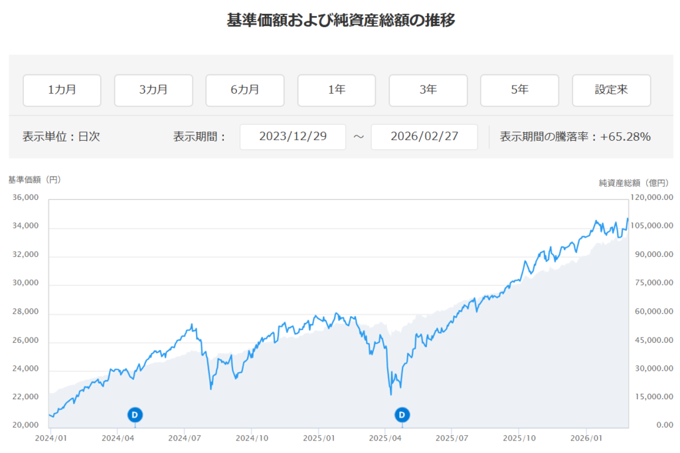Screen dimensions: 680x453
Task: Open the start date field 2023/12/29
Action: (293, 137)
